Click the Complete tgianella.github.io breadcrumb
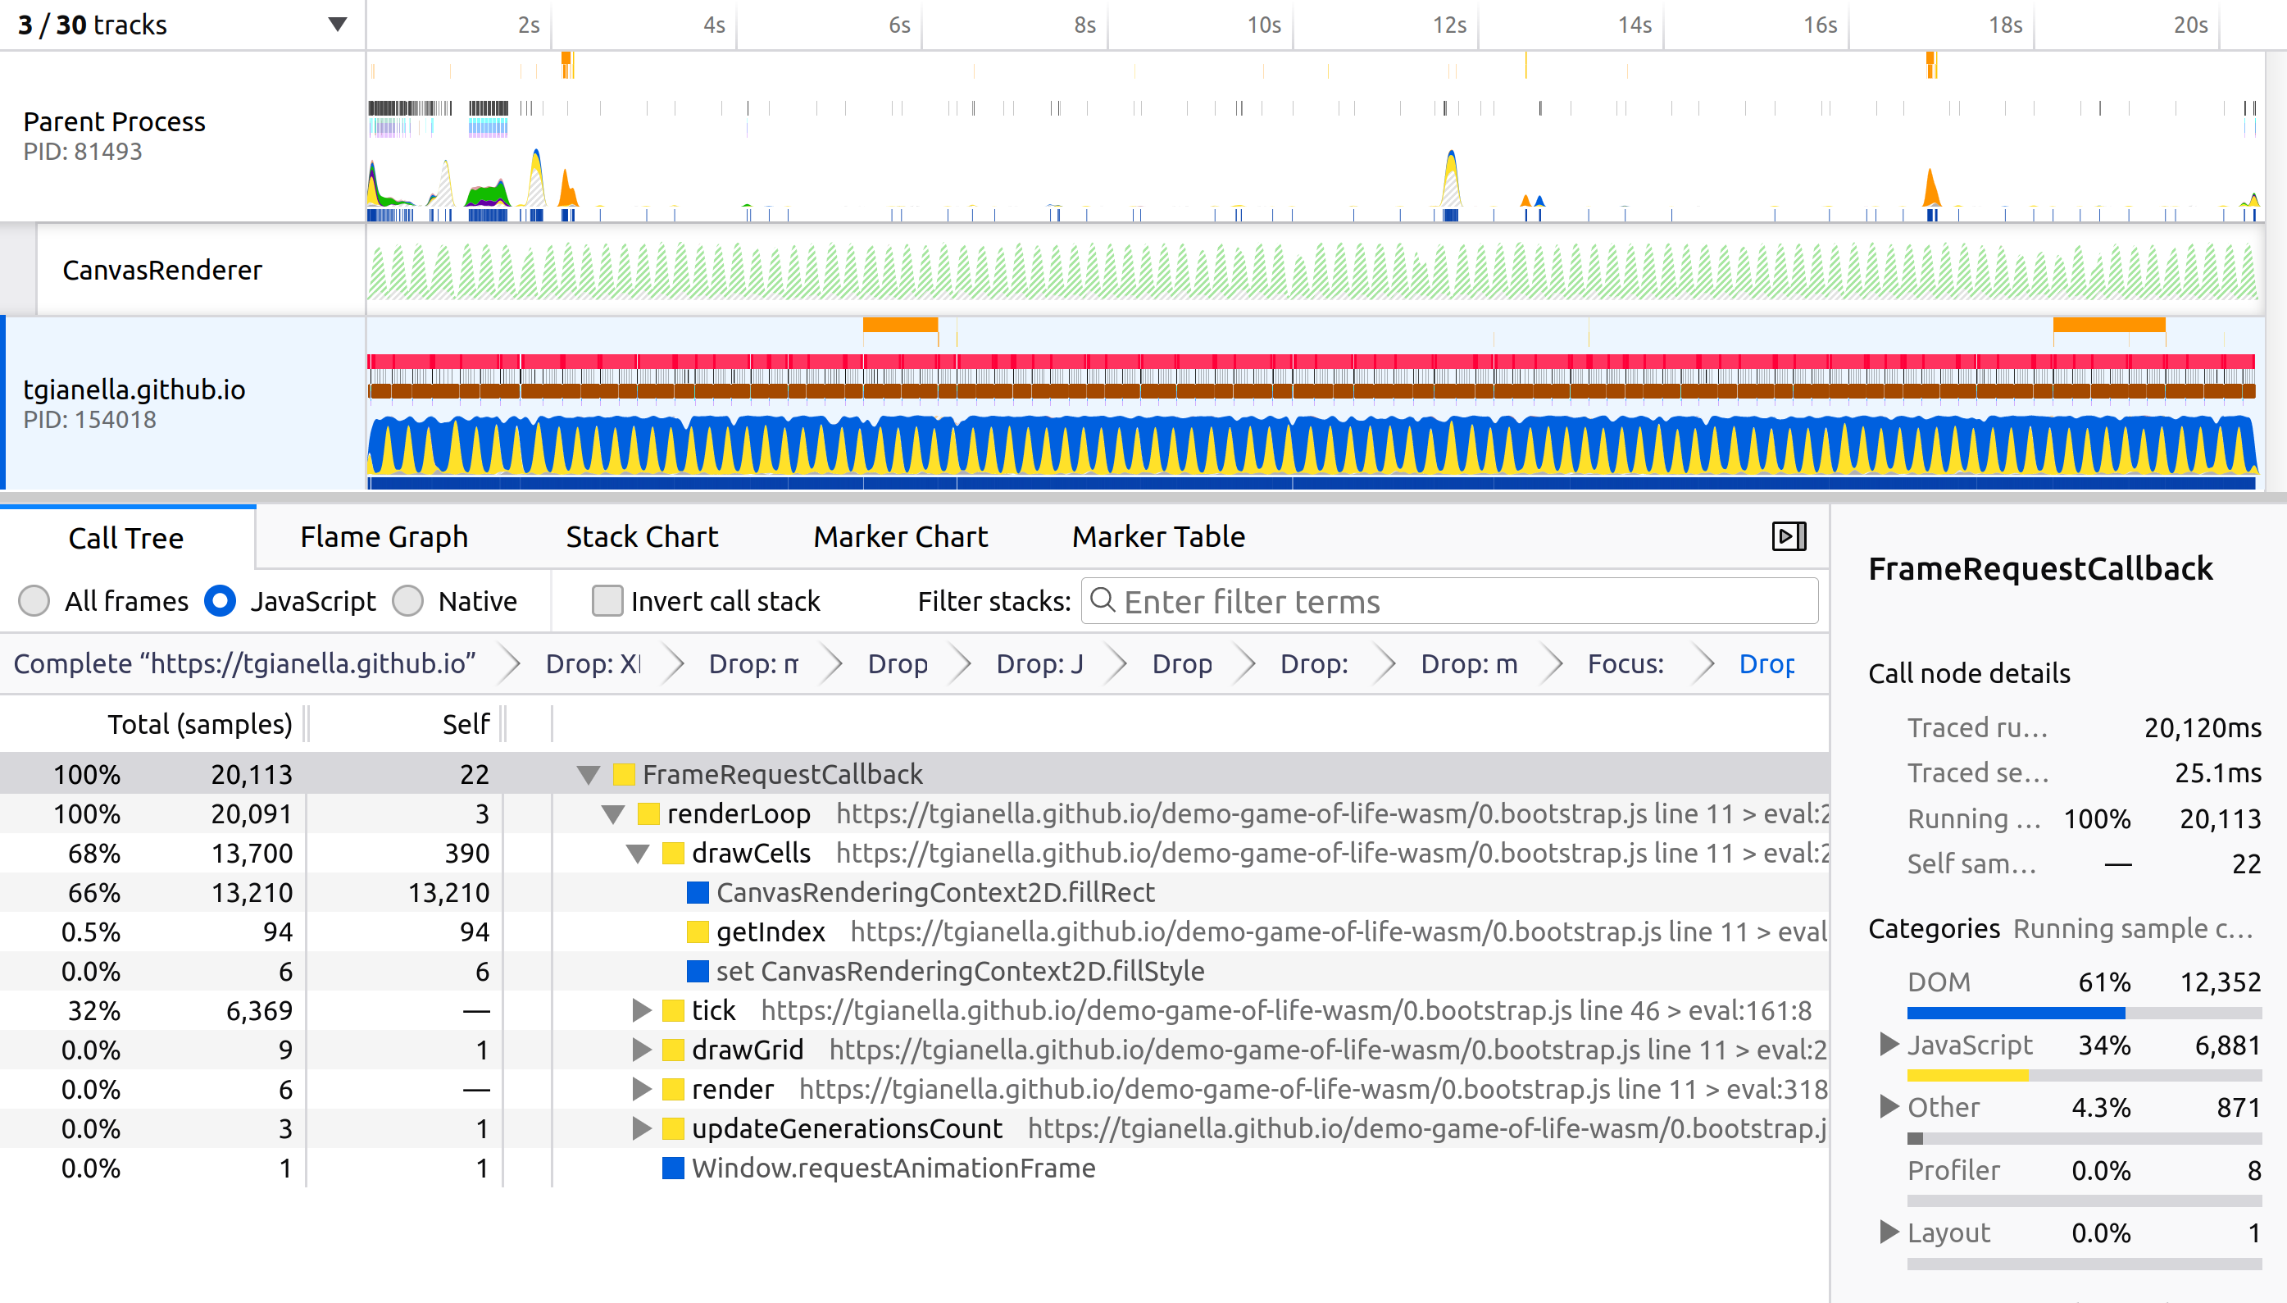The image size is (2287, 1303). (245, 663)
